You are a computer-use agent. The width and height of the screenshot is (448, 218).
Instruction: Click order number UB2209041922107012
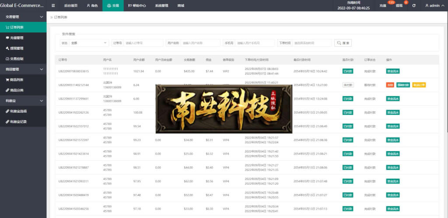click(73, 126)
